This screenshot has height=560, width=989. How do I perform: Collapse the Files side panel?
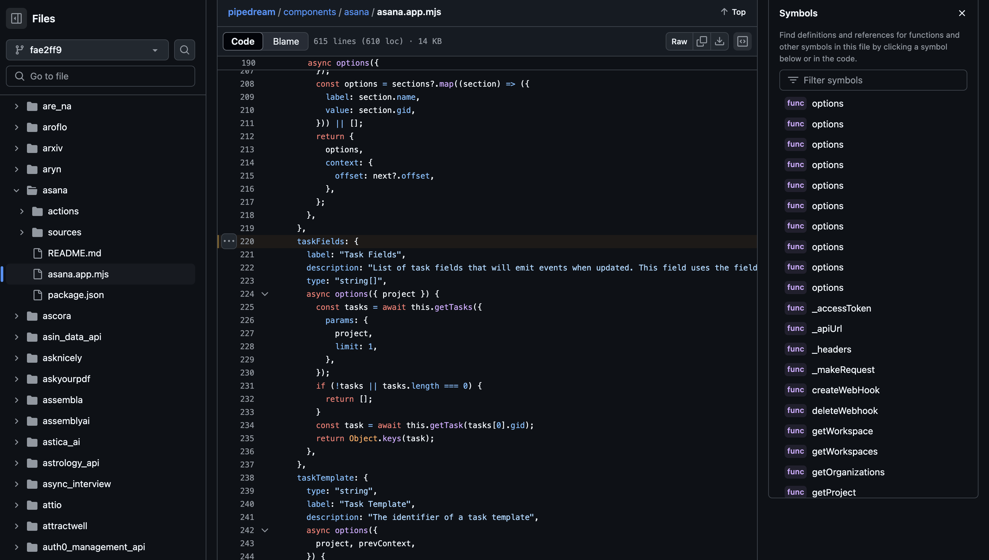tap(16, 18)
